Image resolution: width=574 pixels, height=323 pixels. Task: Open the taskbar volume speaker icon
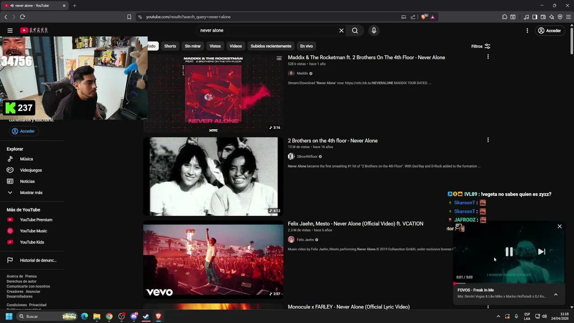coord(544,316)
